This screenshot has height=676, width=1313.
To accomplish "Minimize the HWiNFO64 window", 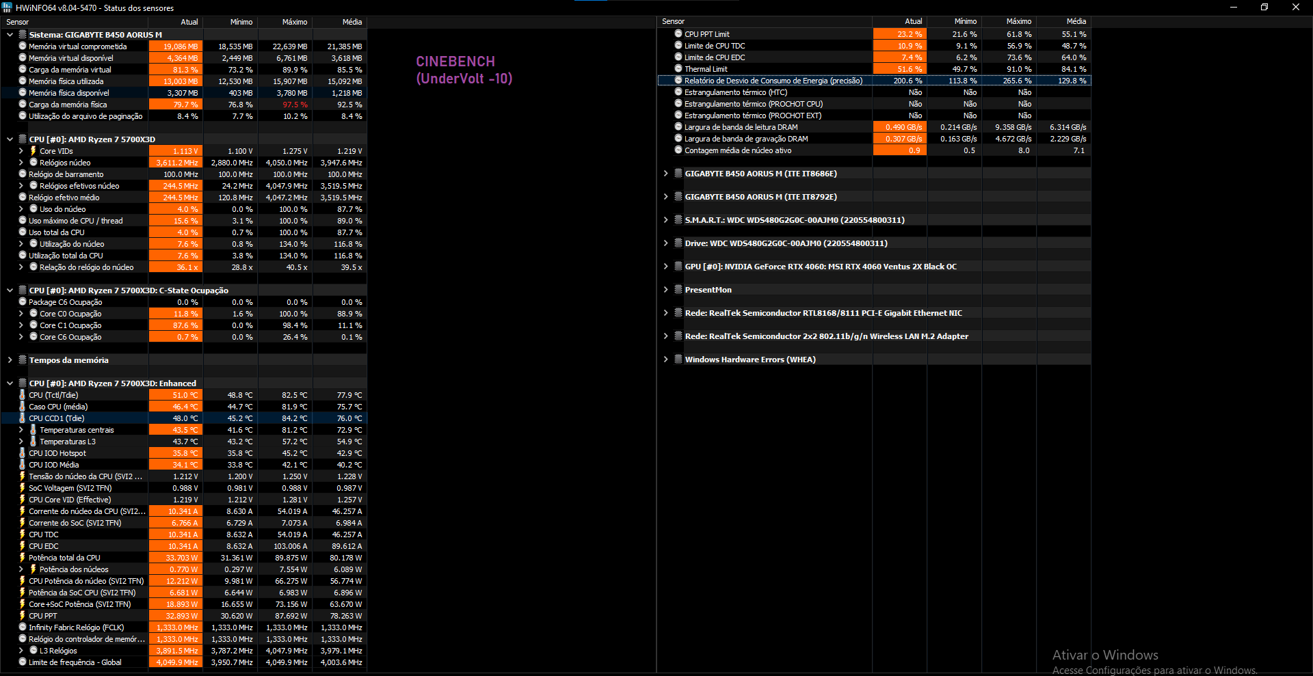I will click(1234, 7).
